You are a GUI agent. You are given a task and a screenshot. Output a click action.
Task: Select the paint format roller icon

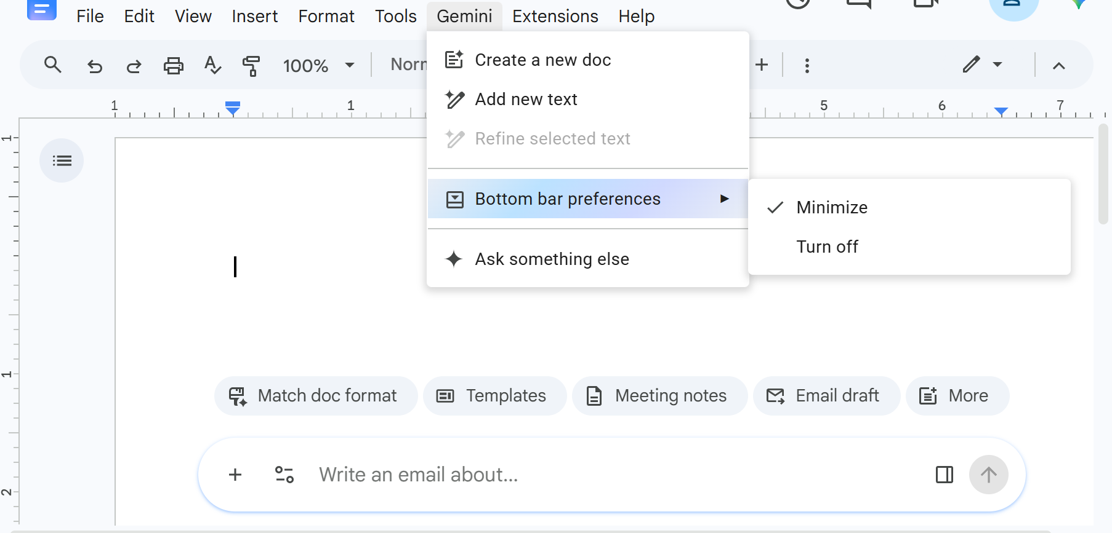(x=251, y=65)
